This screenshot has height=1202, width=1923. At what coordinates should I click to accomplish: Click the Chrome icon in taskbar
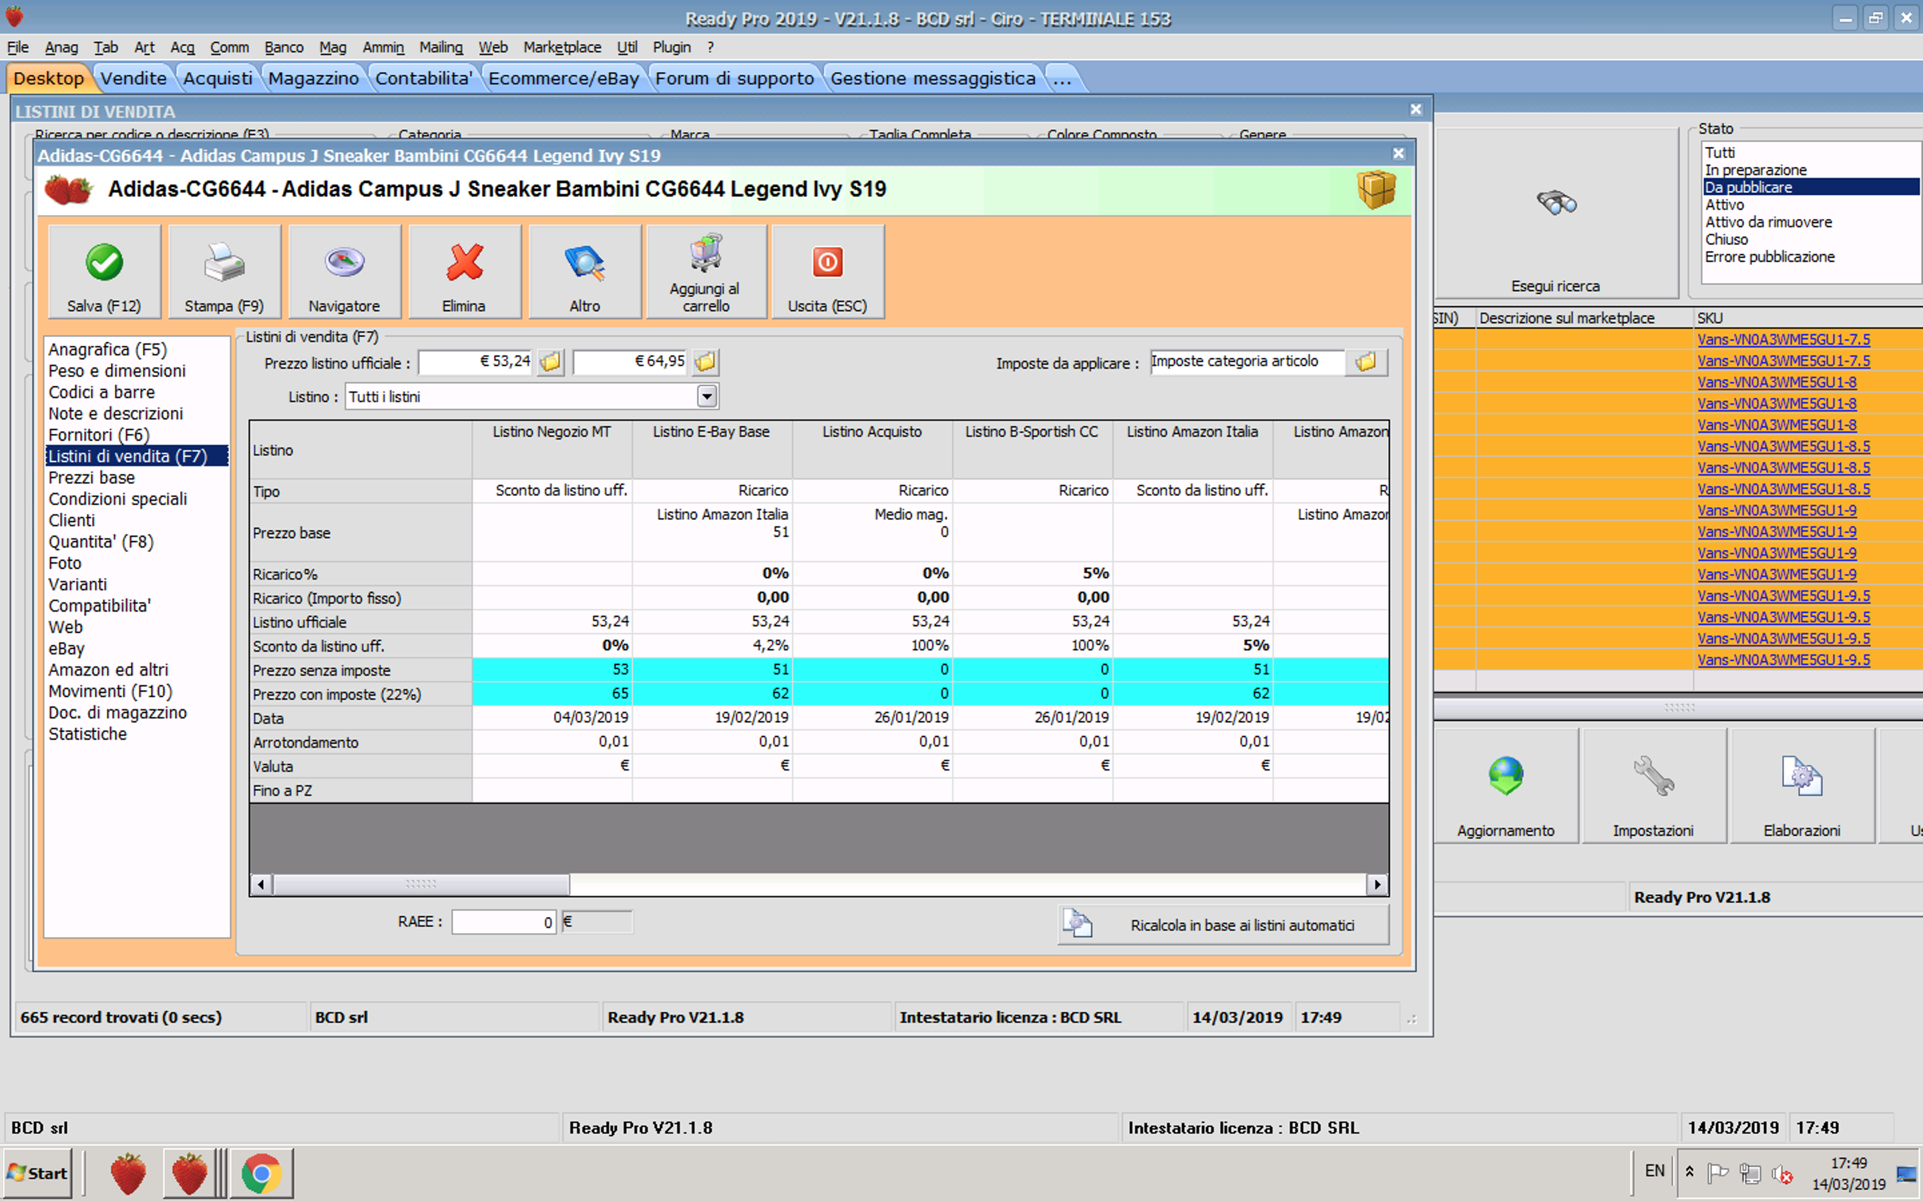tap(262, 1173)
